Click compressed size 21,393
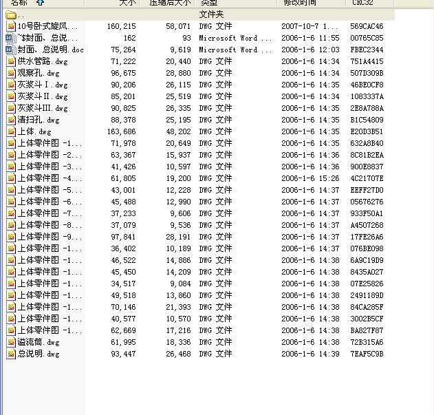This screenshot has width=434, height=415. (178, 307)
